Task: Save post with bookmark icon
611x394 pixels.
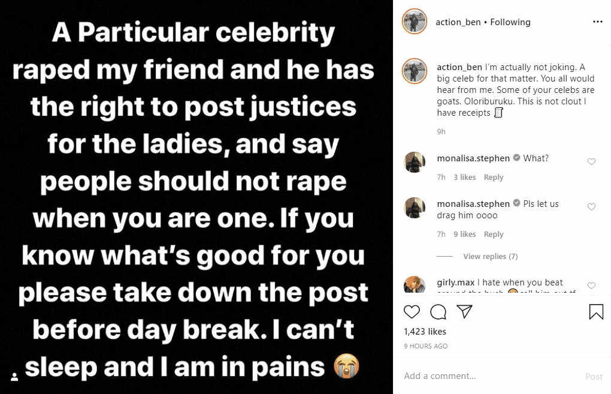Action: (595, 312)
